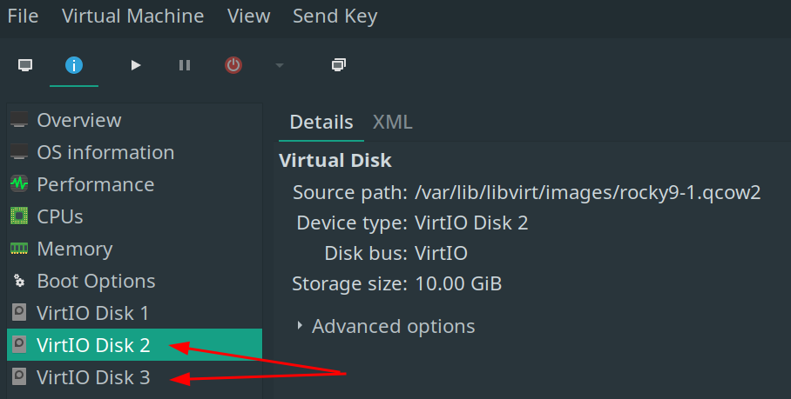Screen dimensions: 791x399
Task: Open the Virtual Machine menu
Action: [x=133, y=16]
